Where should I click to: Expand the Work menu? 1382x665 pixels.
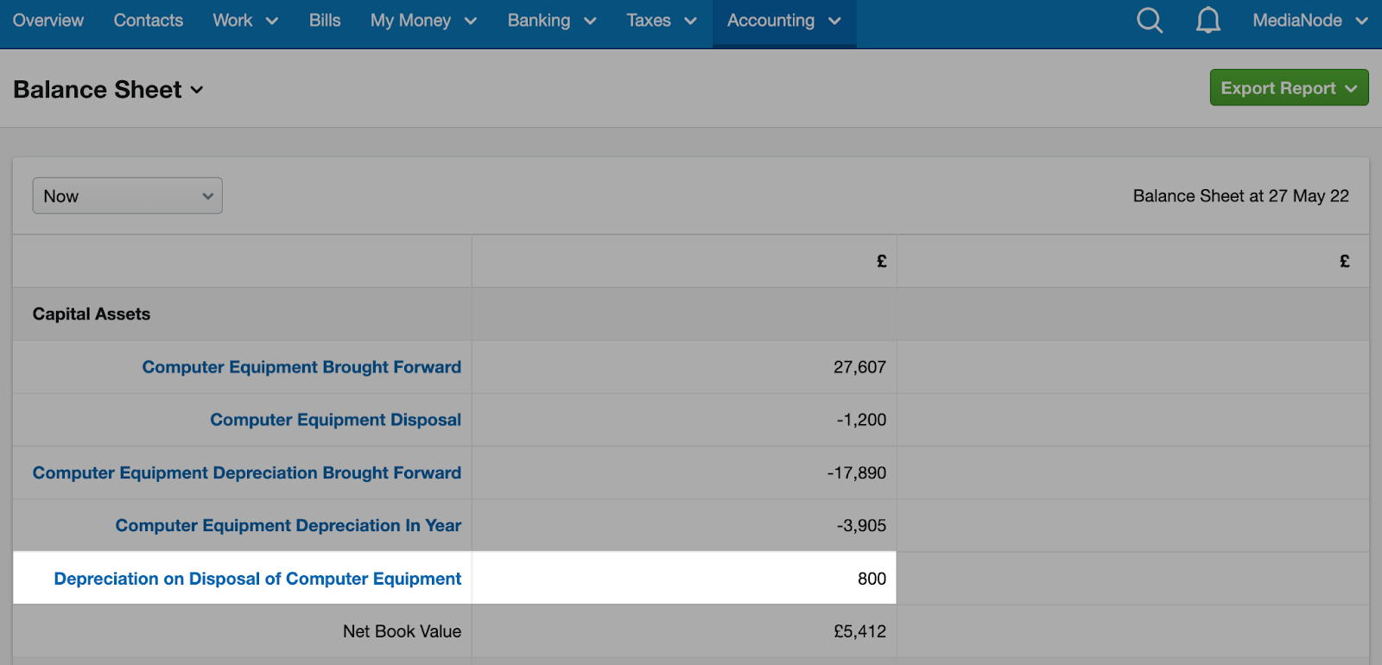[x=245, y=20]
